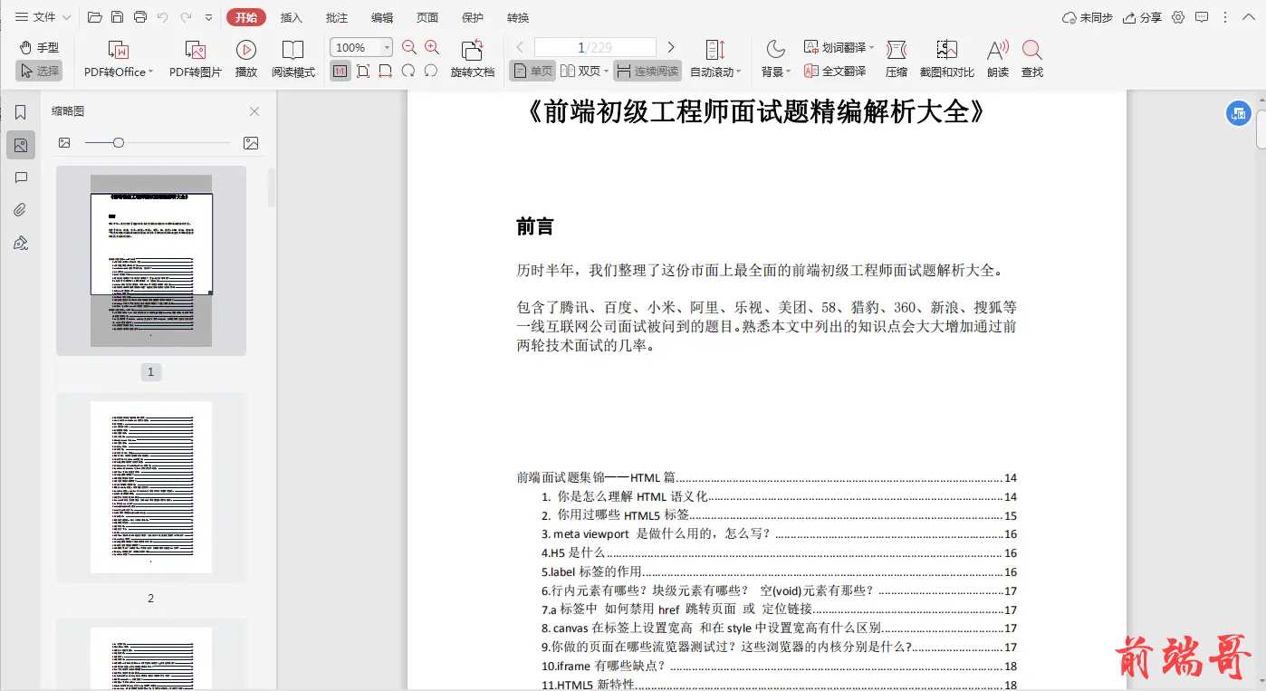Click 全文翻译 full text translation
Screen dimensions: 1266x691
835,71
